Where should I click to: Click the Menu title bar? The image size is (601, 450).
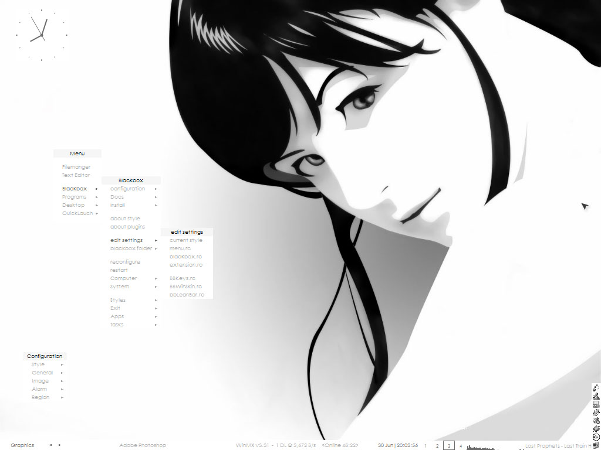pyautogui.click(x=77, y=154)
